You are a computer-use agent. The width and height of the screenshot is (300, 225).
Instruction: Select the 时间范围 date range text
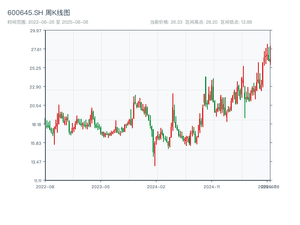coord(48,22)
